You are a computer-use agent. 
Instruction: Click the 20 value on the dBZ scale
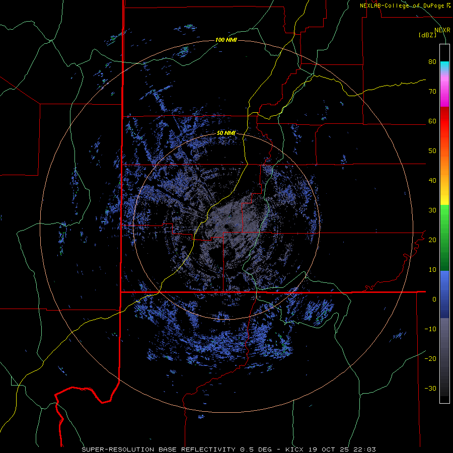[432, 240]
